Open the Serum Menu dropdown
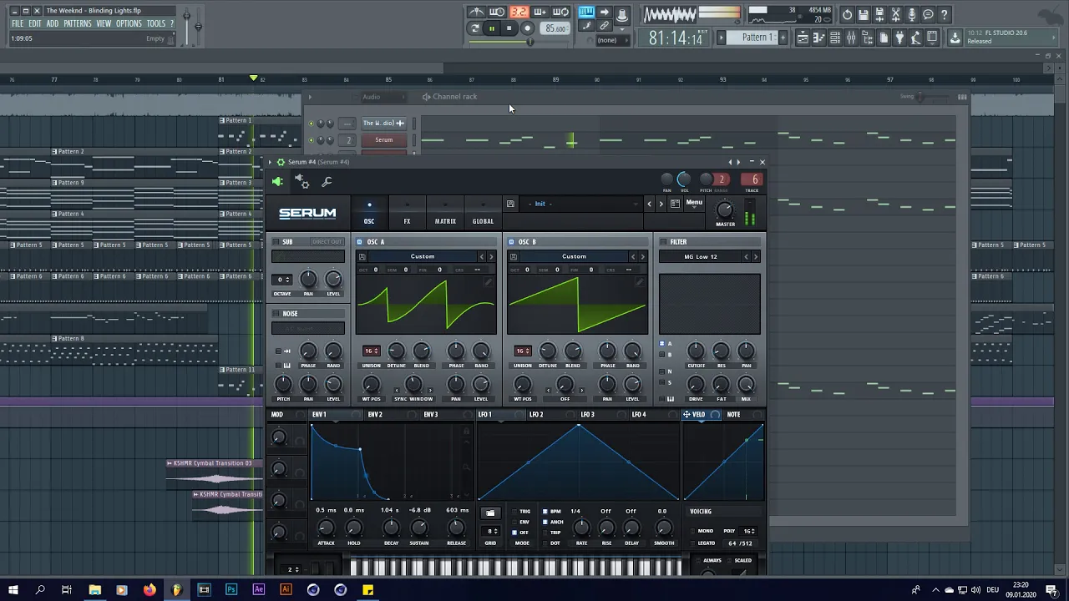 point(694,203)
